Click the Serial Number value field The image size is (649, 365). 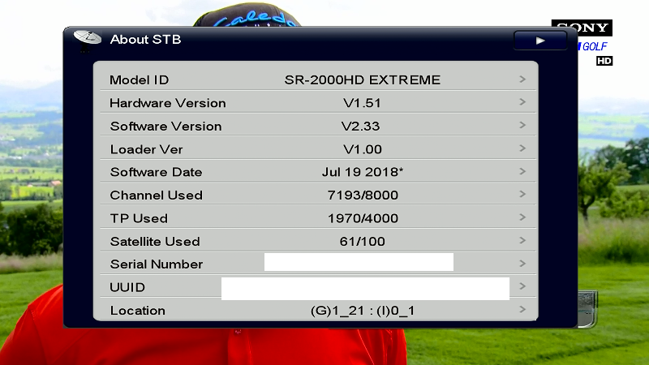pos(359,262)
